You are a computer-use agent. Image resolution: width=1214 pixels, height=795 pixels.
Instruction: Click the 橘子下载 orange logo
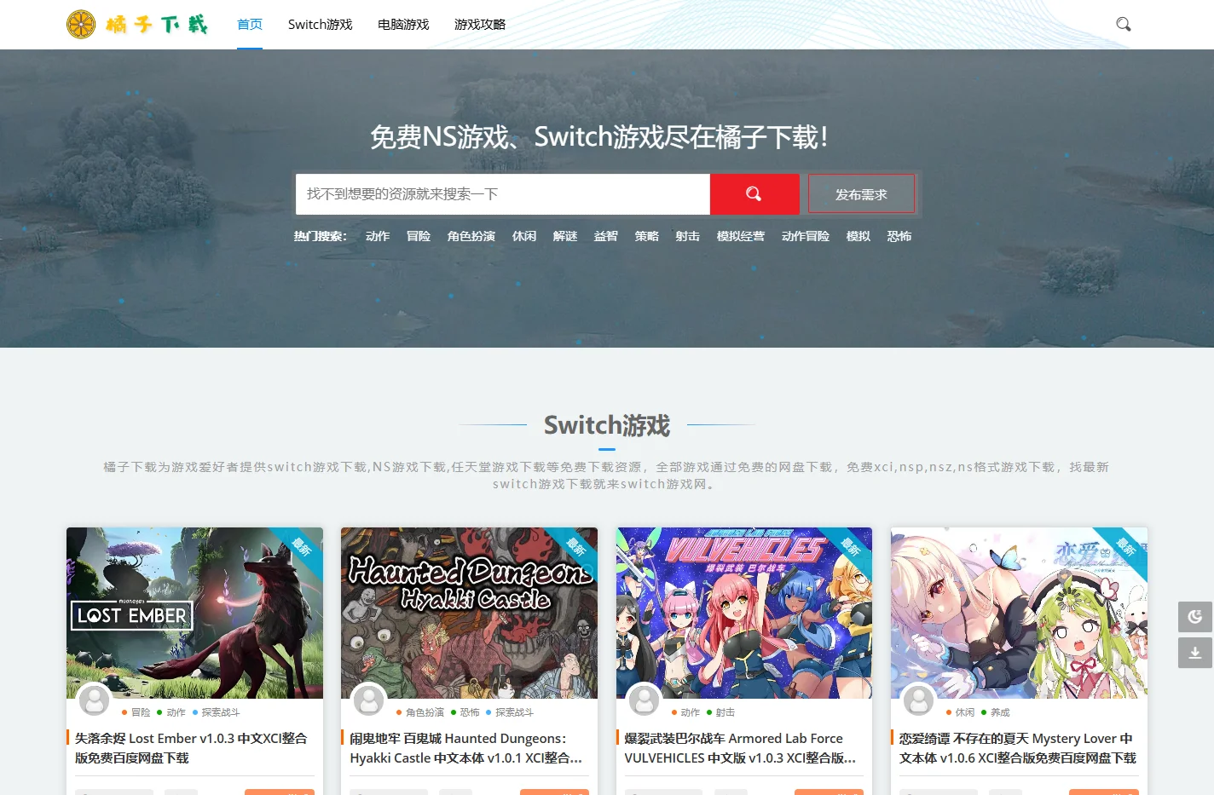137,24
